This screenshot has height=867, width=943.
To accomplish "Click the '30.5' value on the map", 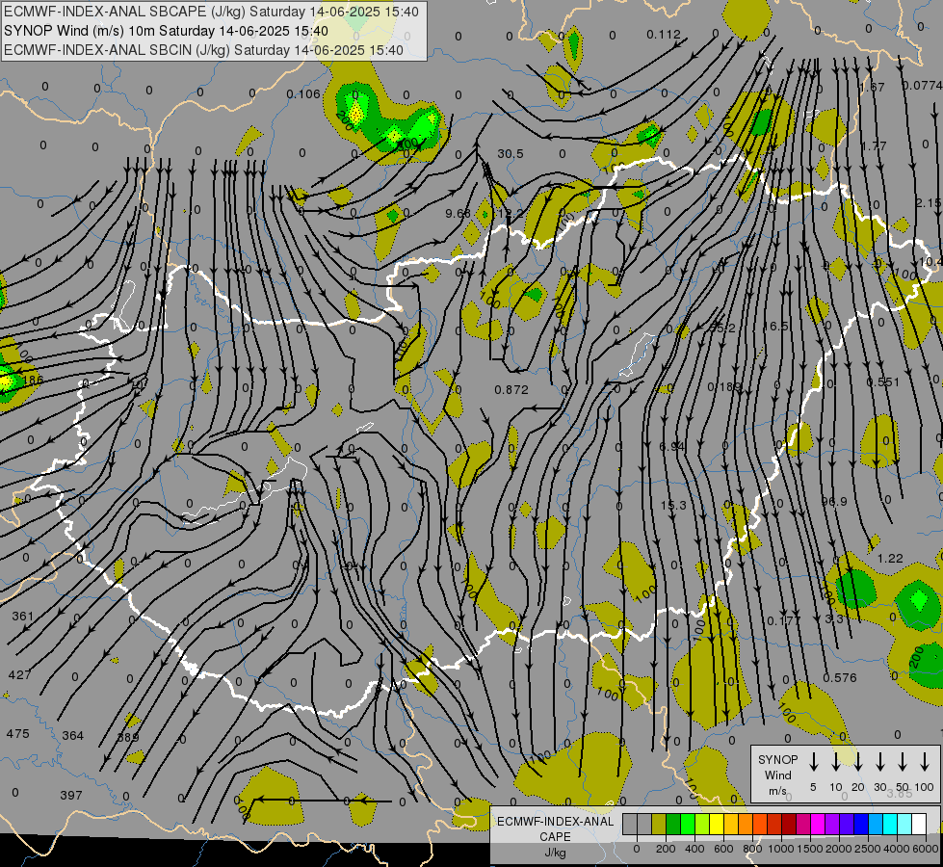I will (x=510, y=154).
